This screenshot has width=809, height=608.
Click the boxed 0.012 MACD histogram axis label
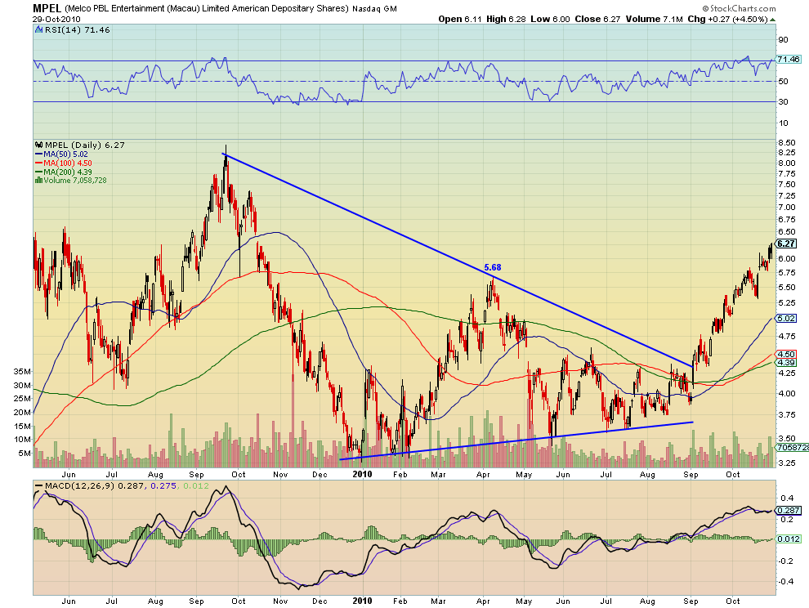[789, 539]
